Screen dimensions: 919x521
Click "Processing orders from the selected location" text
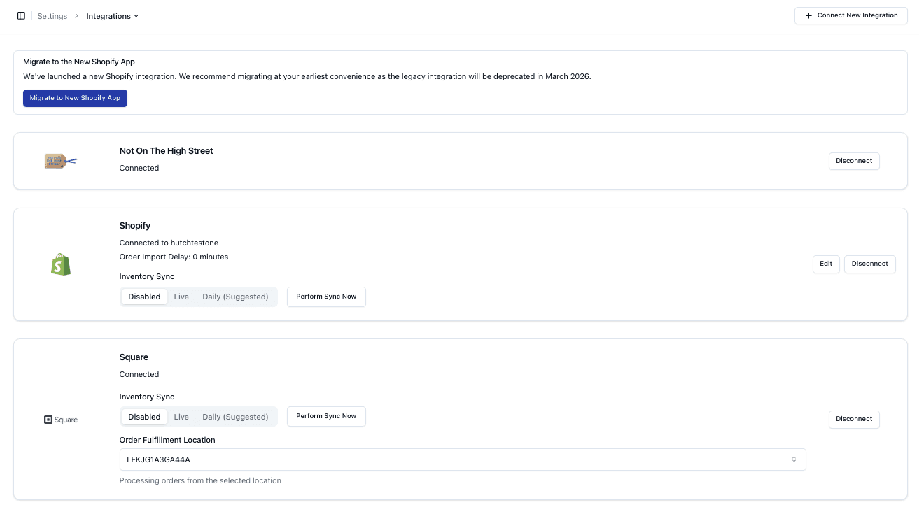tap(200, 480)
